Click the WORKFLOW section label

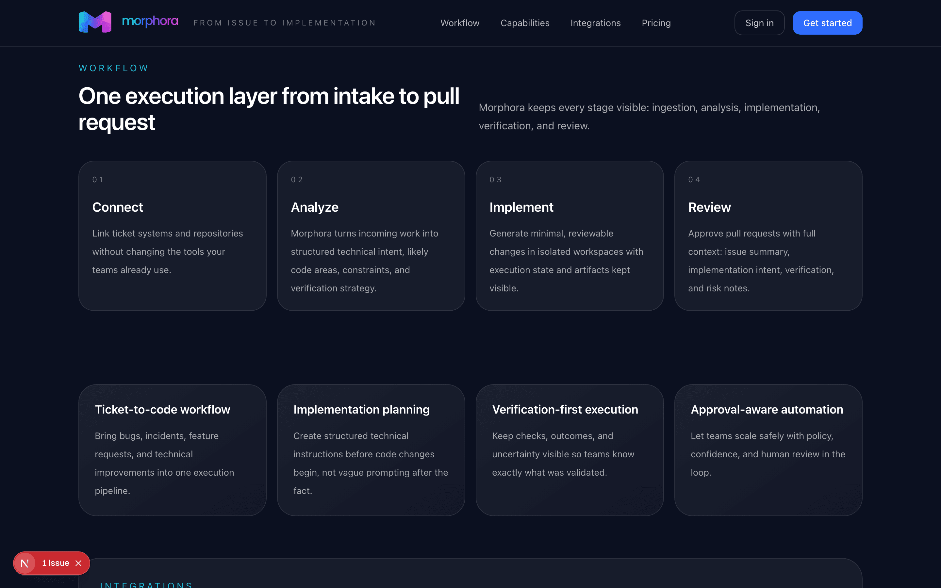[x=113, y=68]
